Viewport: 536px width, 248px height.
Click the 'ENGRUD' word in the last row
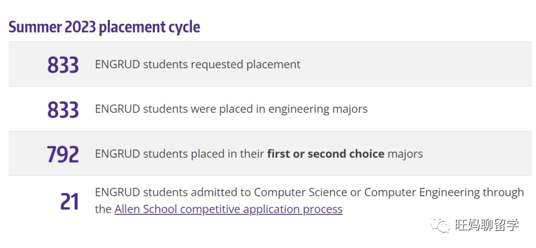118,192
